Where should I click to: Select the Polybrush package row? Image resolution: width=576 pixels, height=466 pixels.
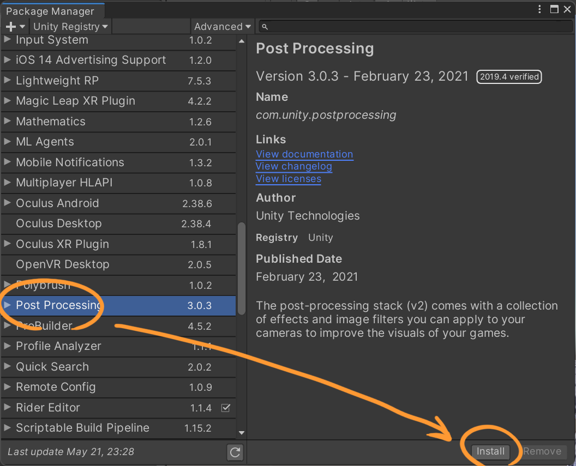pyautogui.click(x=118, y=285)
